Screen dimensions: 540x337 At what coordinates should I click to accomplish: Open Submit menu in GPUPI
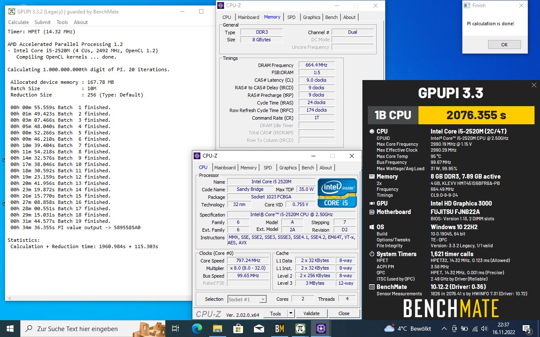pyautogui.click(x=43, y=22)
